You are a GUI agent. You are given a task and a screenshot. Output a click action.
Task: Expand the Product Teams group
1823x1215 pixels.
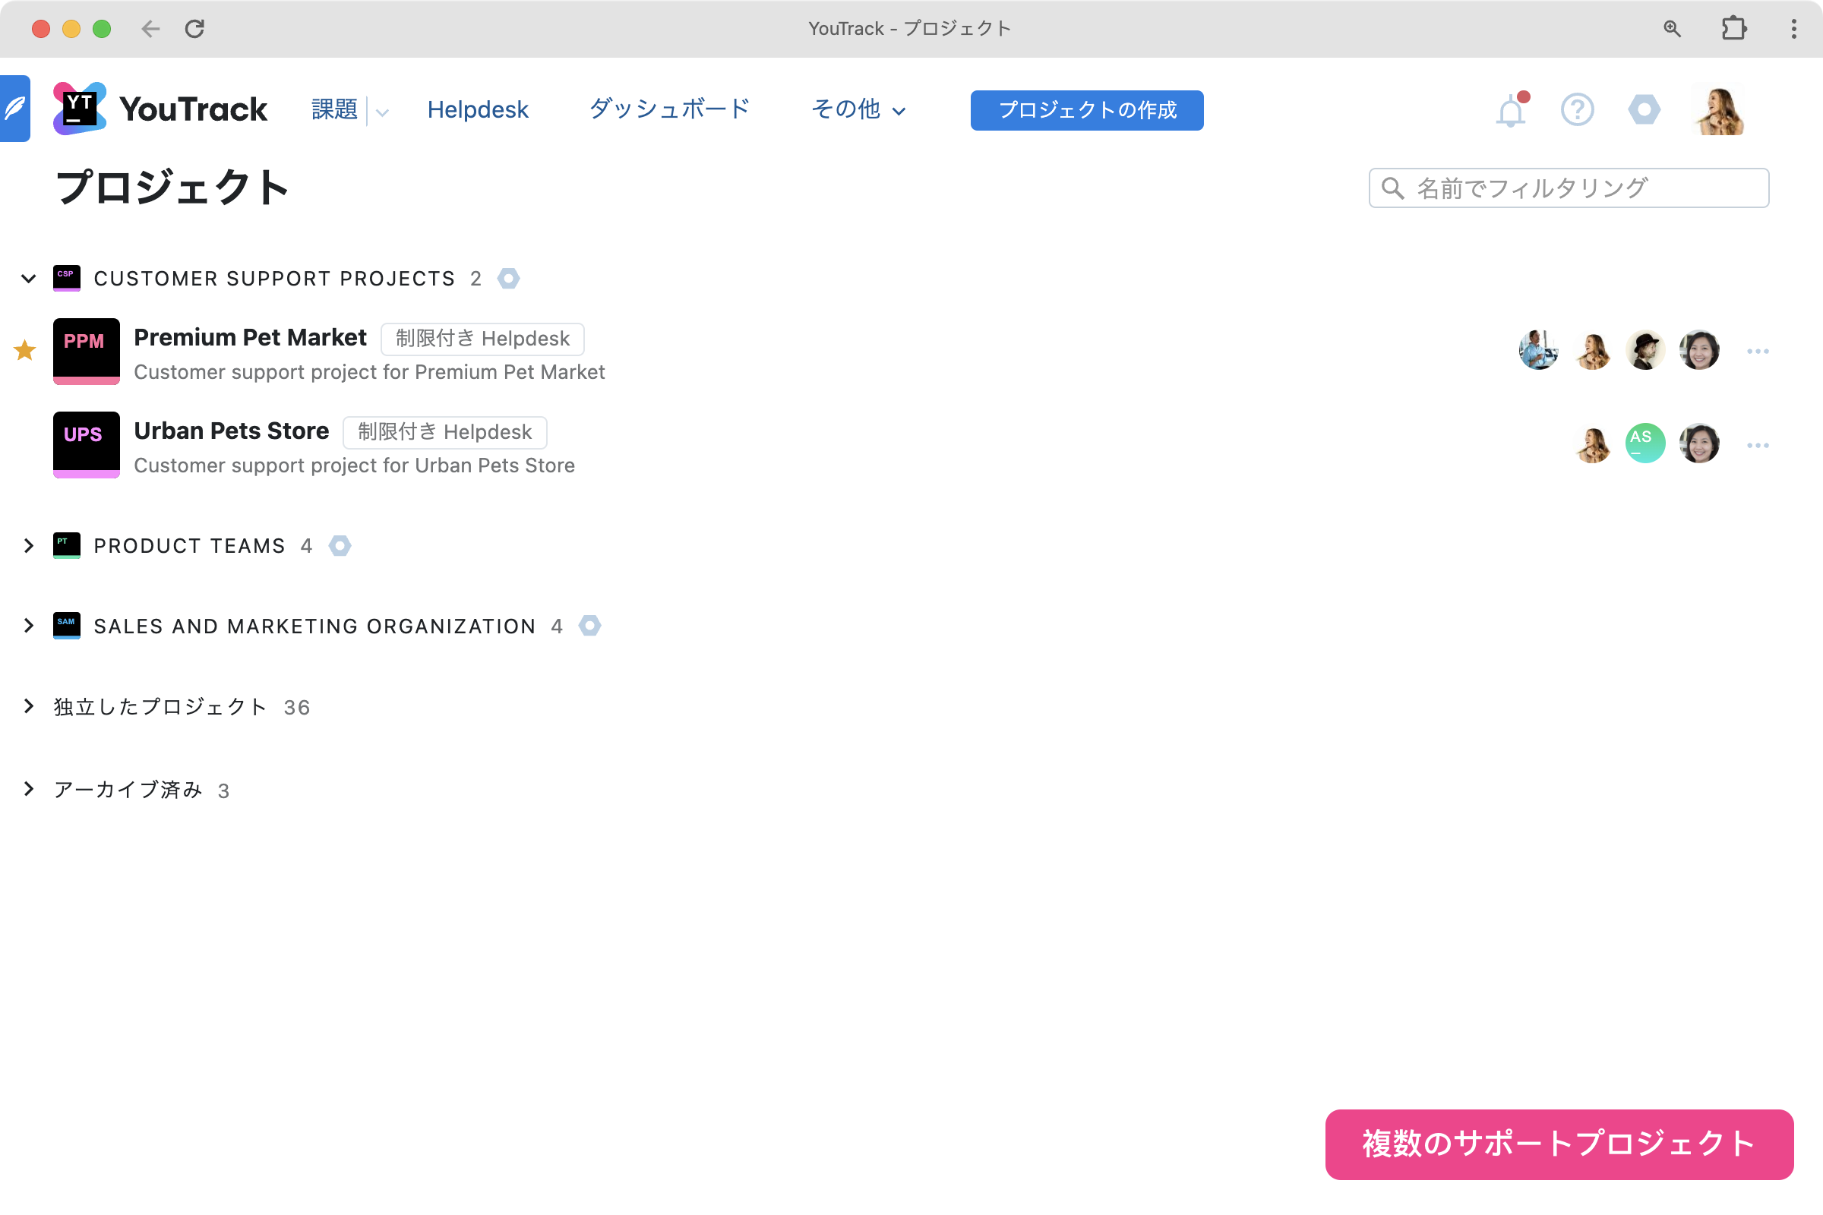tap(29, 546)
